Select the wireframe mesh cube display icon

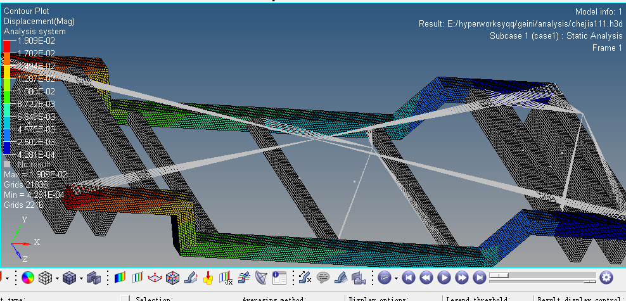pyautogui.click(x=45, y=278)
